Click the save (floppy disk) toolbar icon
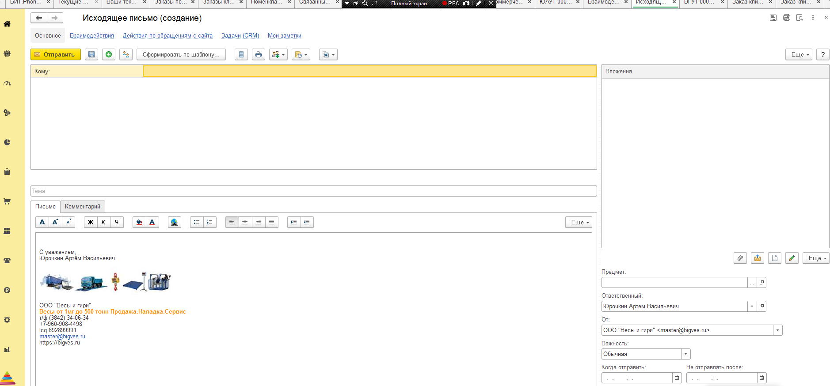Viewport: 830px width, 386px height. pos(91,54)
